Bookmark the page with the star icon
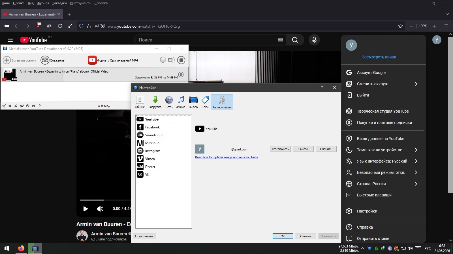 (401, 26)
